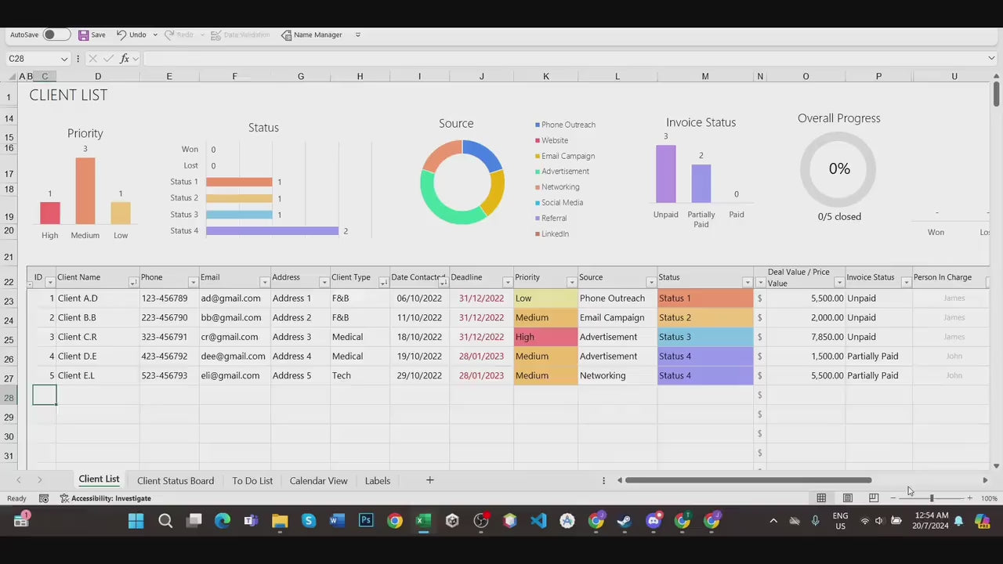The image size is (1003, 564).
Task: Open Name Manager from the toolbar
Action: [311, 34]
